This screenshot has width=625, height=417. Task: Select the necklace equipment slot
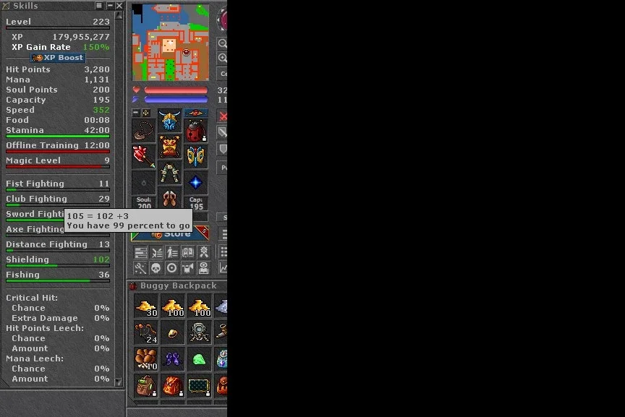(x=144, y=131)
